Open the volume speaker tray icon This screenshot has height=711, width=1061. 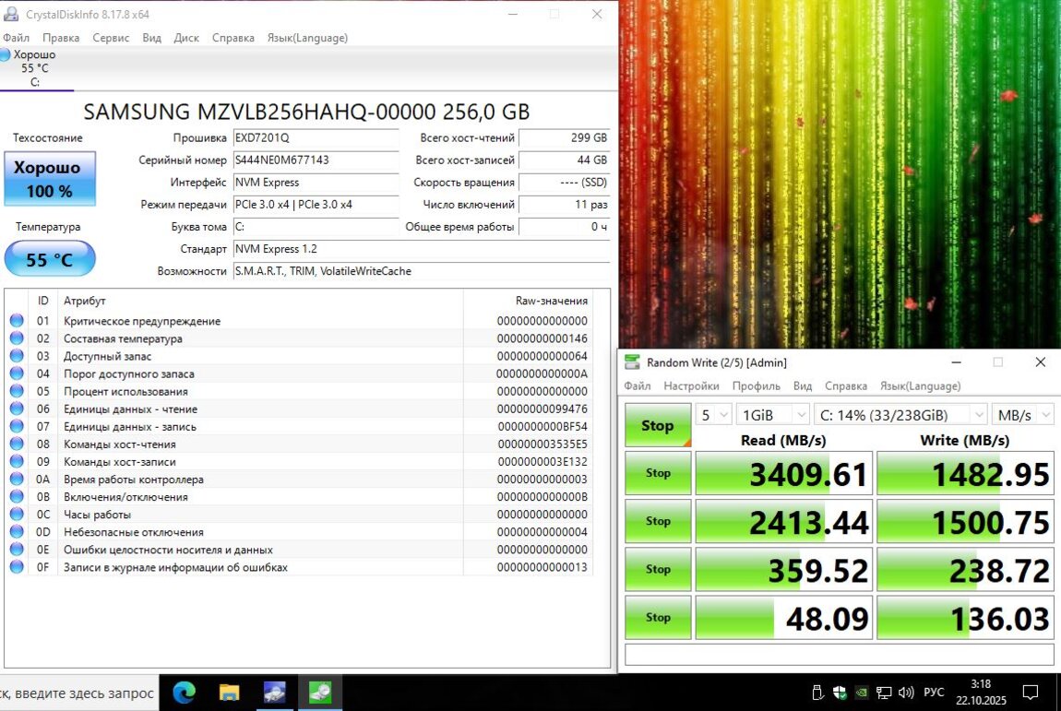pyautogui.click(x=906, y=692)
